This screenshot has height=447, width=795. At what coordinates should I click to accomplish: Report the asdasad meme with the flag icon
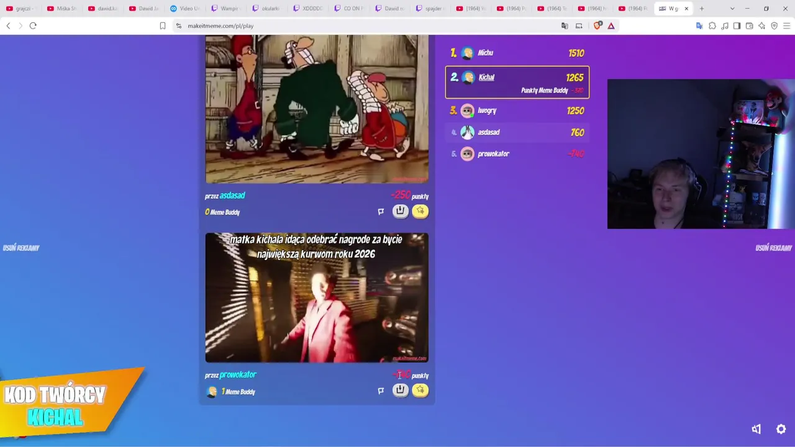pos(381,212)
